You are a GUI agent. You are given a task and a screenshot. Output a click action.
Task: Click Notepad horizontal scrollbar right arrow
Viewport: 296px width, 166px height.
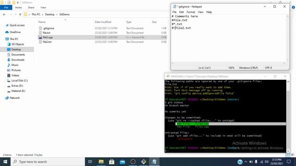(284, 63)
